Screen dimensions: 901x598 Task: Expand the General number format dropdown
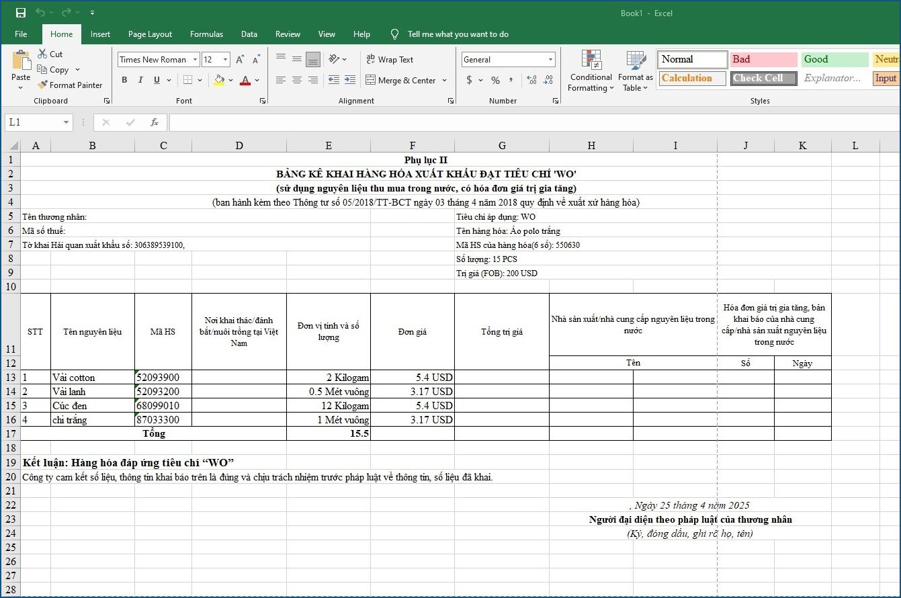[x=551, y=60]
